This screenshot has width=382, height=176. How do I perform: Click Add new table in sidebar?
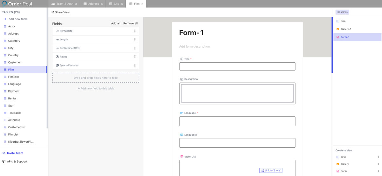18,19
